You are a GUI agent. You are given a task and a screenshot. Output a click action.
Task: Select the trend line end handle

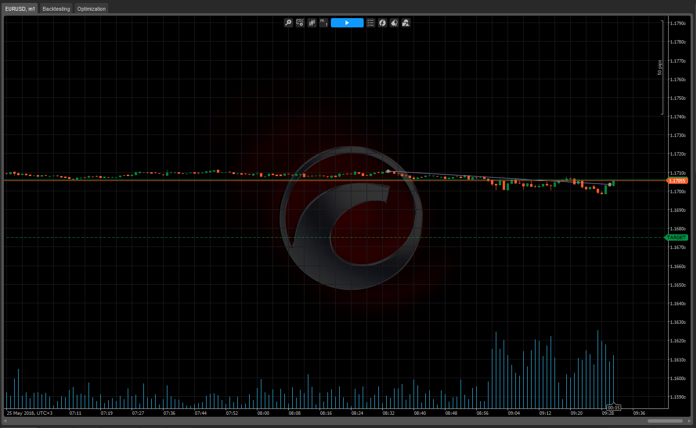click(609, 184)
